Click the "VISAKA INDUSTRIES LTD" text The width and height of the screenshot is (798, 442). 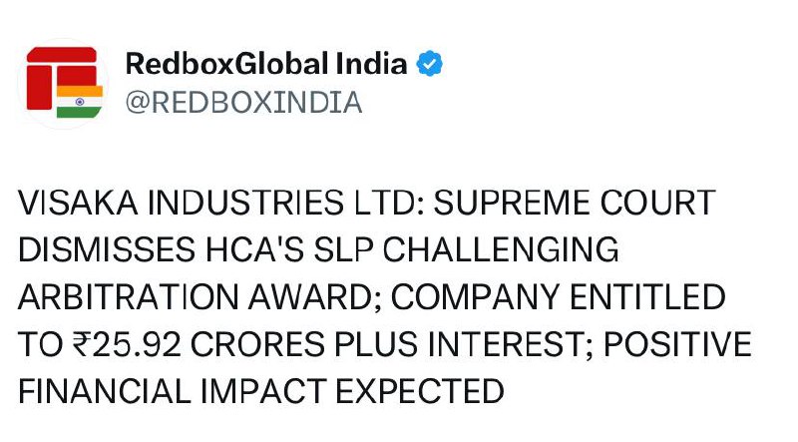(208, 204)
